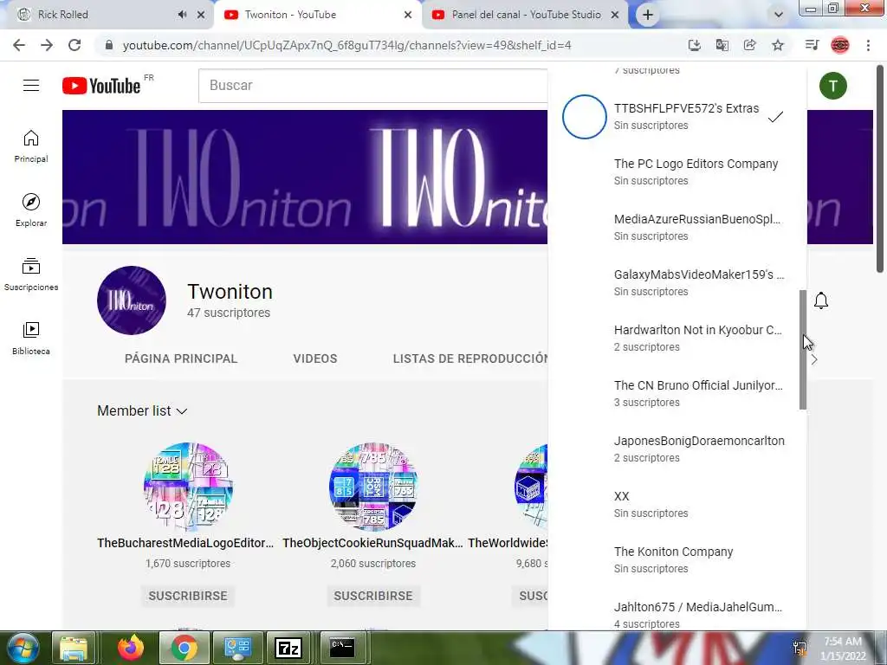Open the PÁGINA PRINCIPAL channel tab
The width and height of the screenshot is (887, 665).
click(181, 358)
